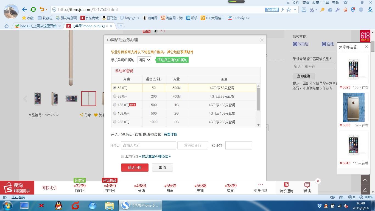Click the 淘宝网 bookmark
The image size is (375, 211).
pyautogui.click(x=172, y=18)
